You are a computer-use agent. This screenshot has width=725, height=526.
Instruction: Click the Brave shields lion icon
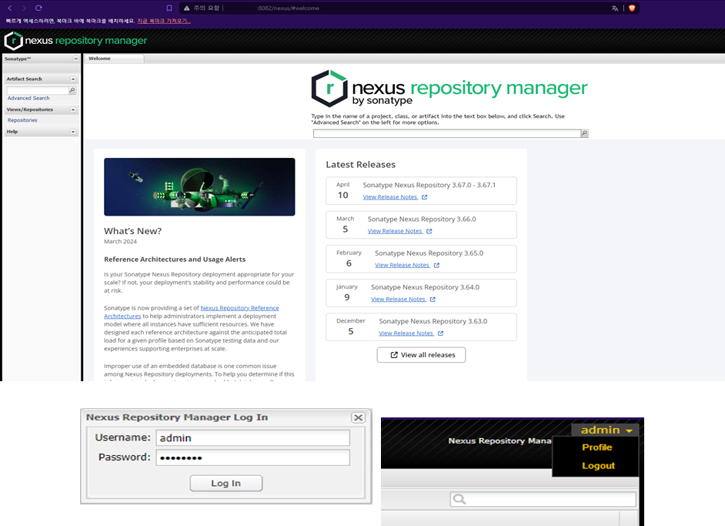(x=632, y=8)
